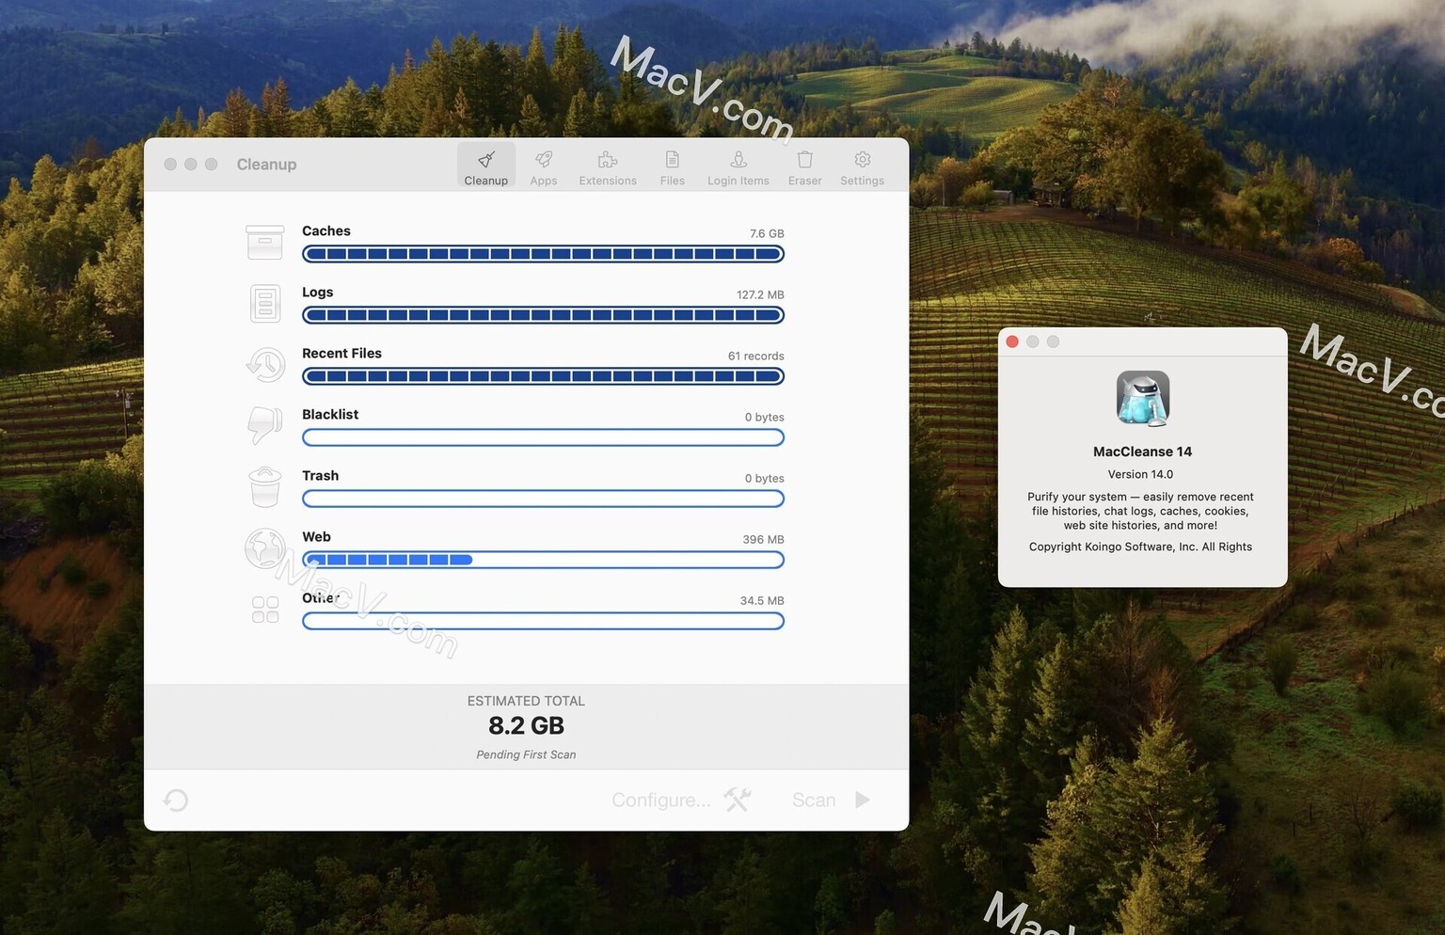Click the Configure tools icon

pos(738,800)
